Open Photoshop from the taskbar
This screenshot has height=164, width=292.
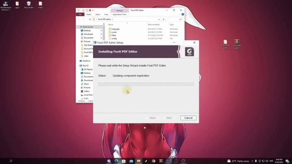[x=168, y=161]
